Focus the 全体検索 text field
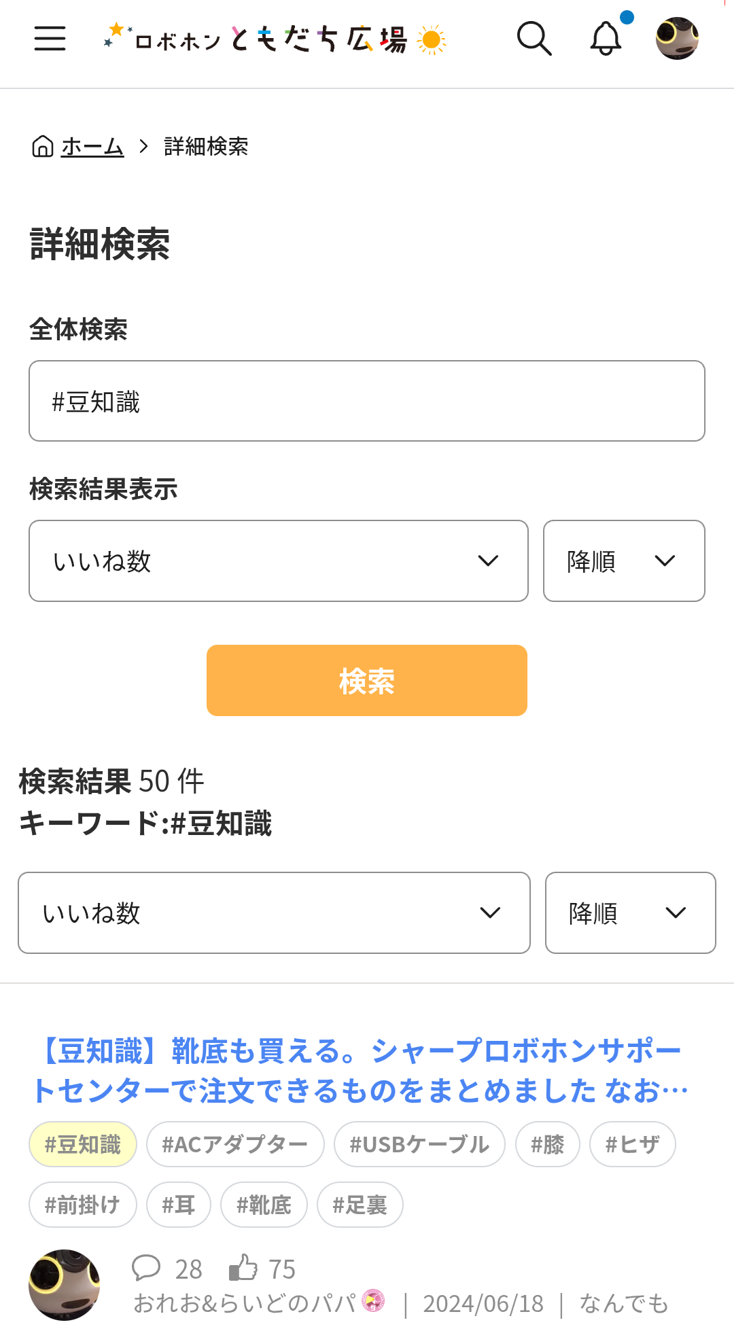734x1331 pixels. pos(367,401)
